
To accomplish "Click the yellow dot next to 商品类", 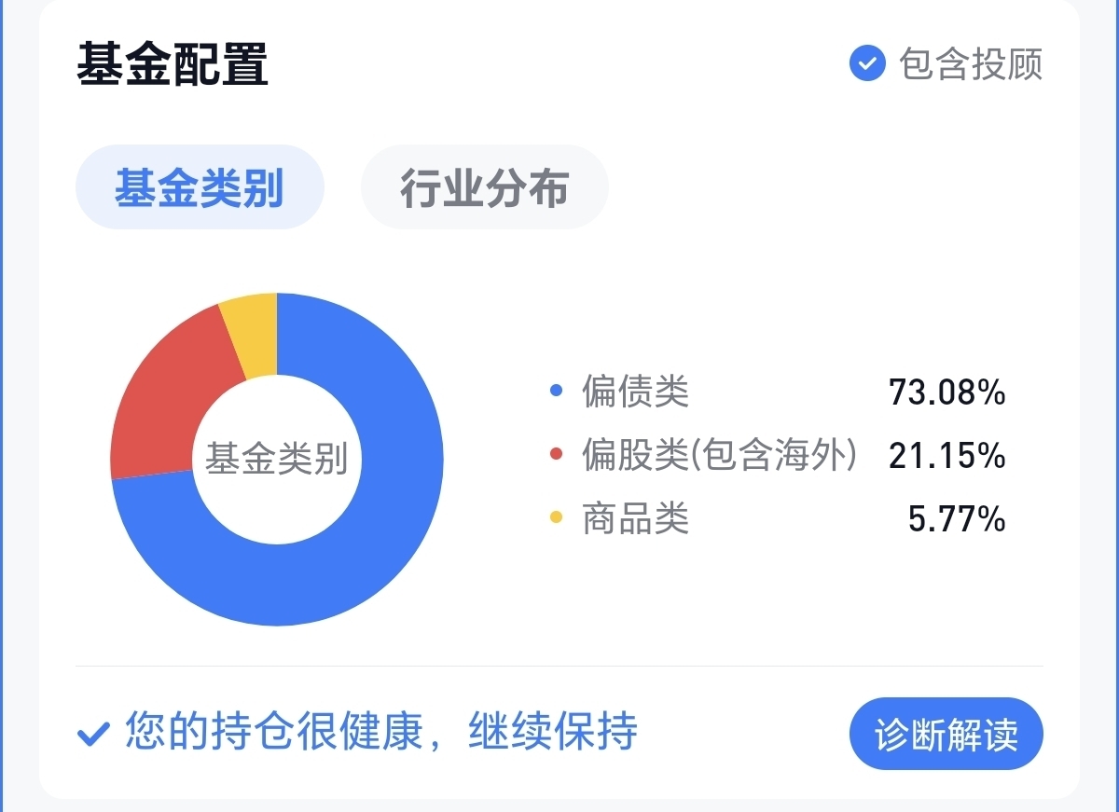I will (x=557, y=516).
